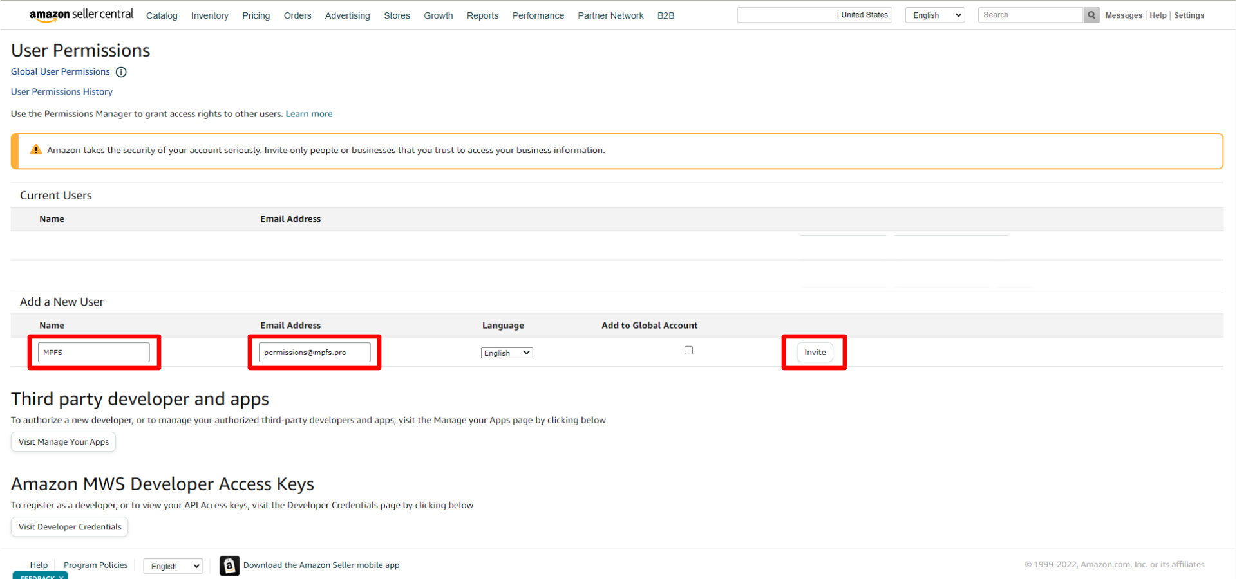This screenshot has height=579, width=1237.
Task: Open the Pricing menu
Action: tap(256, 15)
